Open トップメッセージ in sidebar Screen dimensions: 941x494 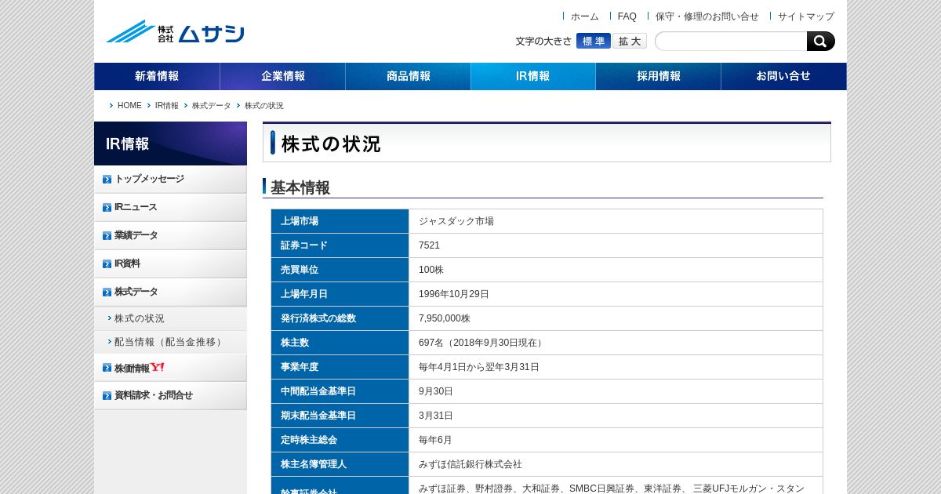170,179
